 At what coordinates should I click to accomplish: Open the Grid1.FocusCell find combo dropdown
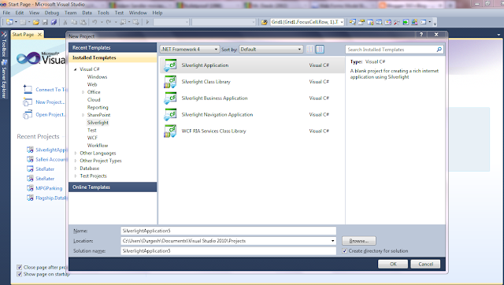pyautogui.click(x=342, y=22)
